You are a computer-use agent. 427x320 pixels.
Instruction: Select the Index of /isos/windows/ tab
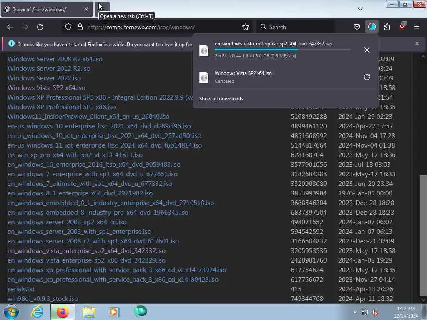47,9
